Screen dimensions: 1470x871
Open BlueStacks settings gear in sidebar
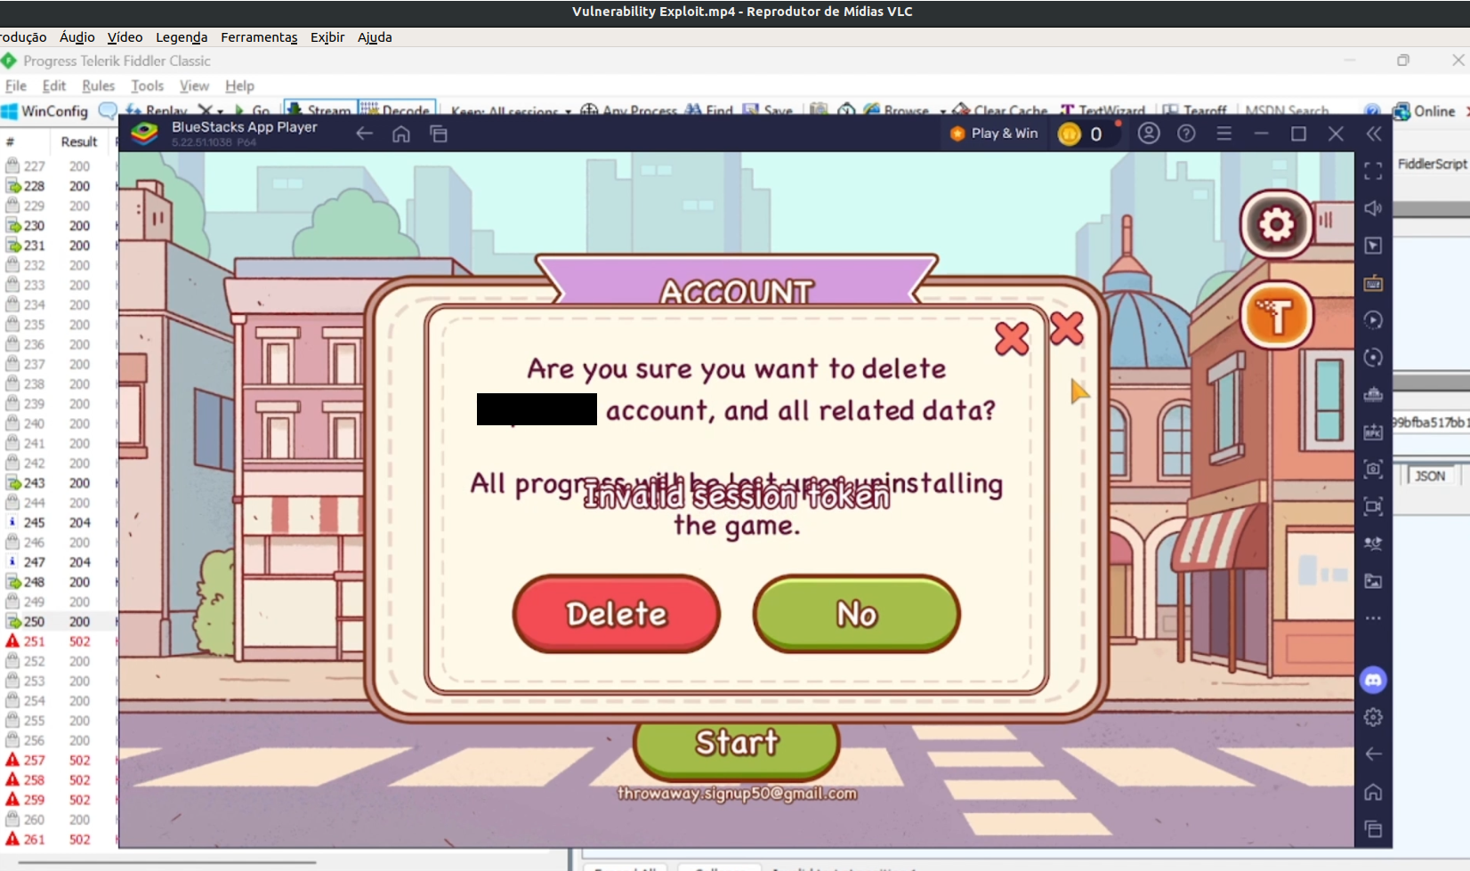click(1373, 717)
